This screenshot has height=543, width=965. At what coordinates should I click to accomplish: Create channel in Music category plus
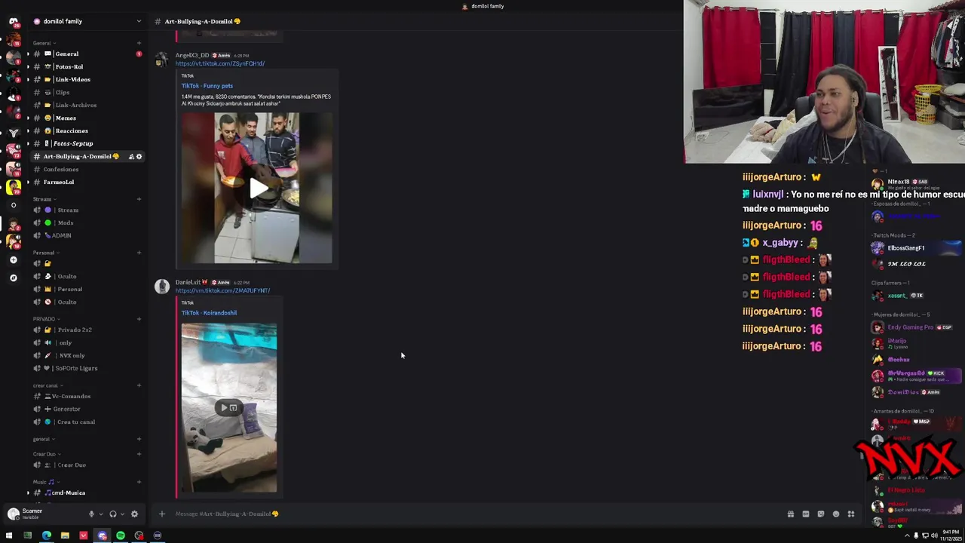click(139, 482)
